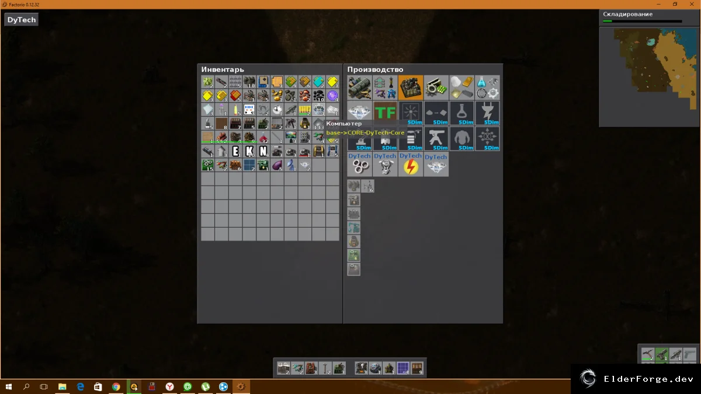Viewport: 701px width, 394px height.
Task: Select the wooden chest quickbar slot with 9
Action: pos(417,368)
